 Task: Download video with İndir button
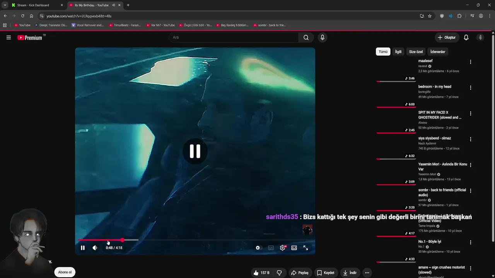pos(350,273)
